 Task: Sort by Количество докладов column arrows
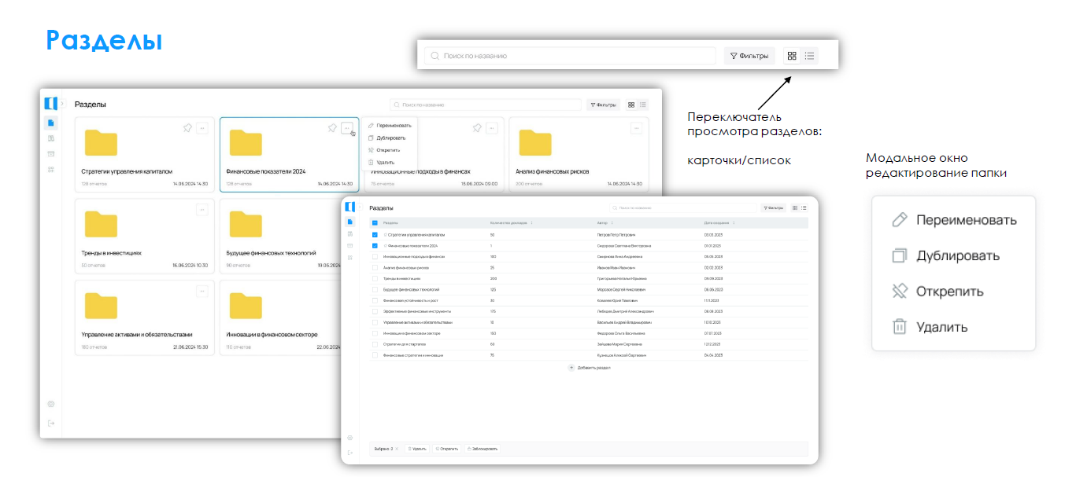pyautogui.click(x=531, y=223)
